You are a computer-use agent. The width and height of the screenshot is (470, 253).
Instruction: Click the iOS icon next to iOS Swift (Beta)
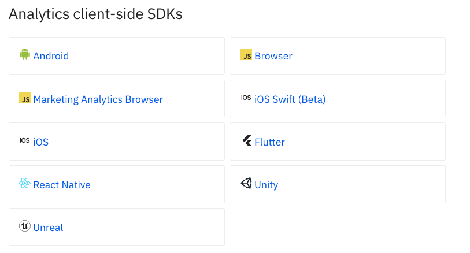(x=246, y=98)
